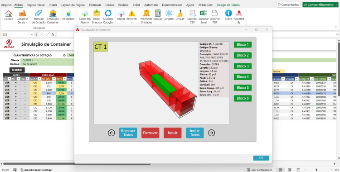Go to next container with right arrow
Screen dimensions: 340x172
point(211,133)
